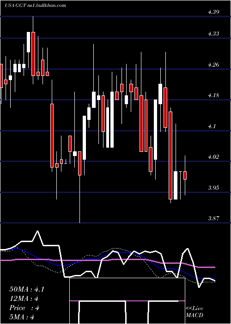This screenshot has width=231, height=324.
Task: Click the 4.26 price axis label
Action: (x=213, y=65)
